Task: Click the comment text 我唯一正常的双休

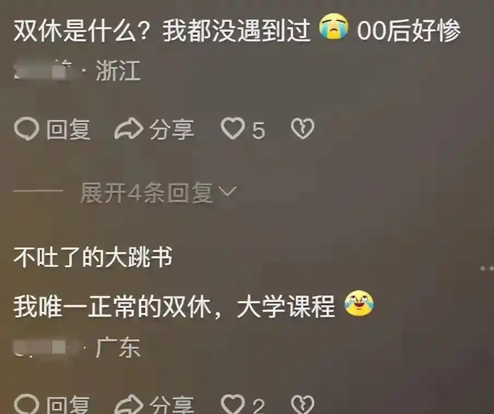Action: click(112, 307)
